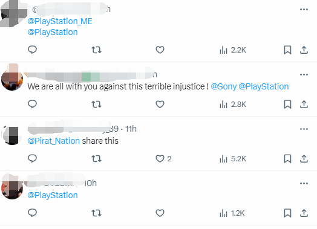Screen dimensions: 317x229
Task: Open the @Sony mention link
Action: click(x=224, y=86)
